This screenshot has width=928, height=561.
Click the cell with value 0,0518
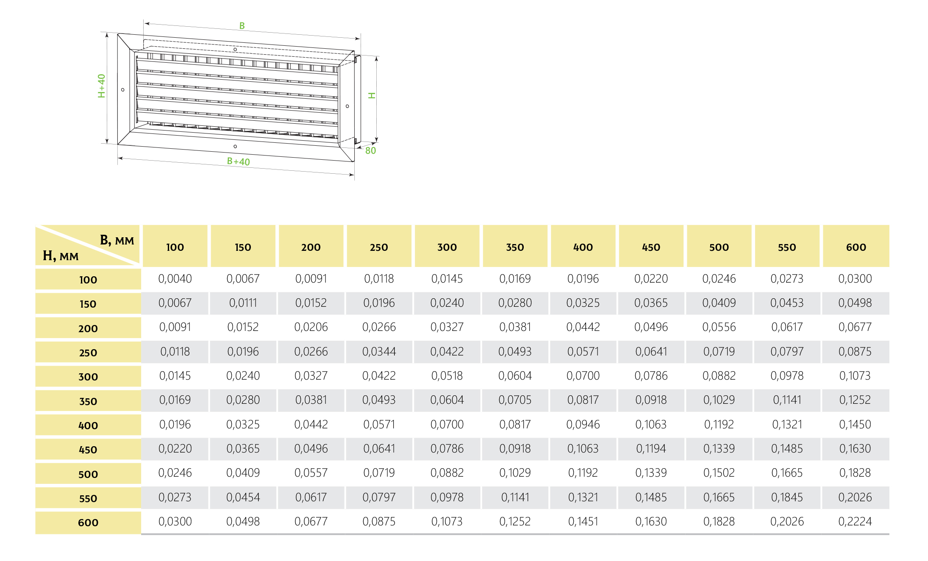pyautogui.click(x=447, y=376)
